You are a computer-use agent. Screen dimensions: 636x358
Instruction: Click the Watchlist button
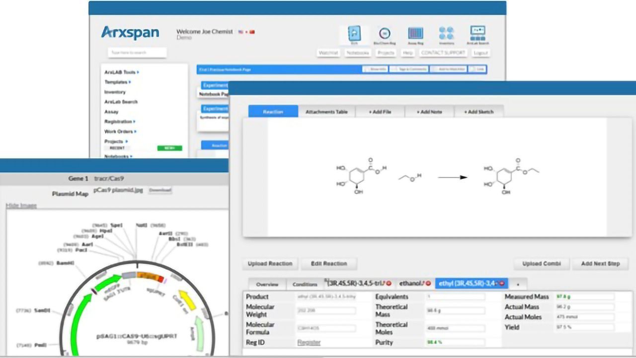(x=328, y=53)
